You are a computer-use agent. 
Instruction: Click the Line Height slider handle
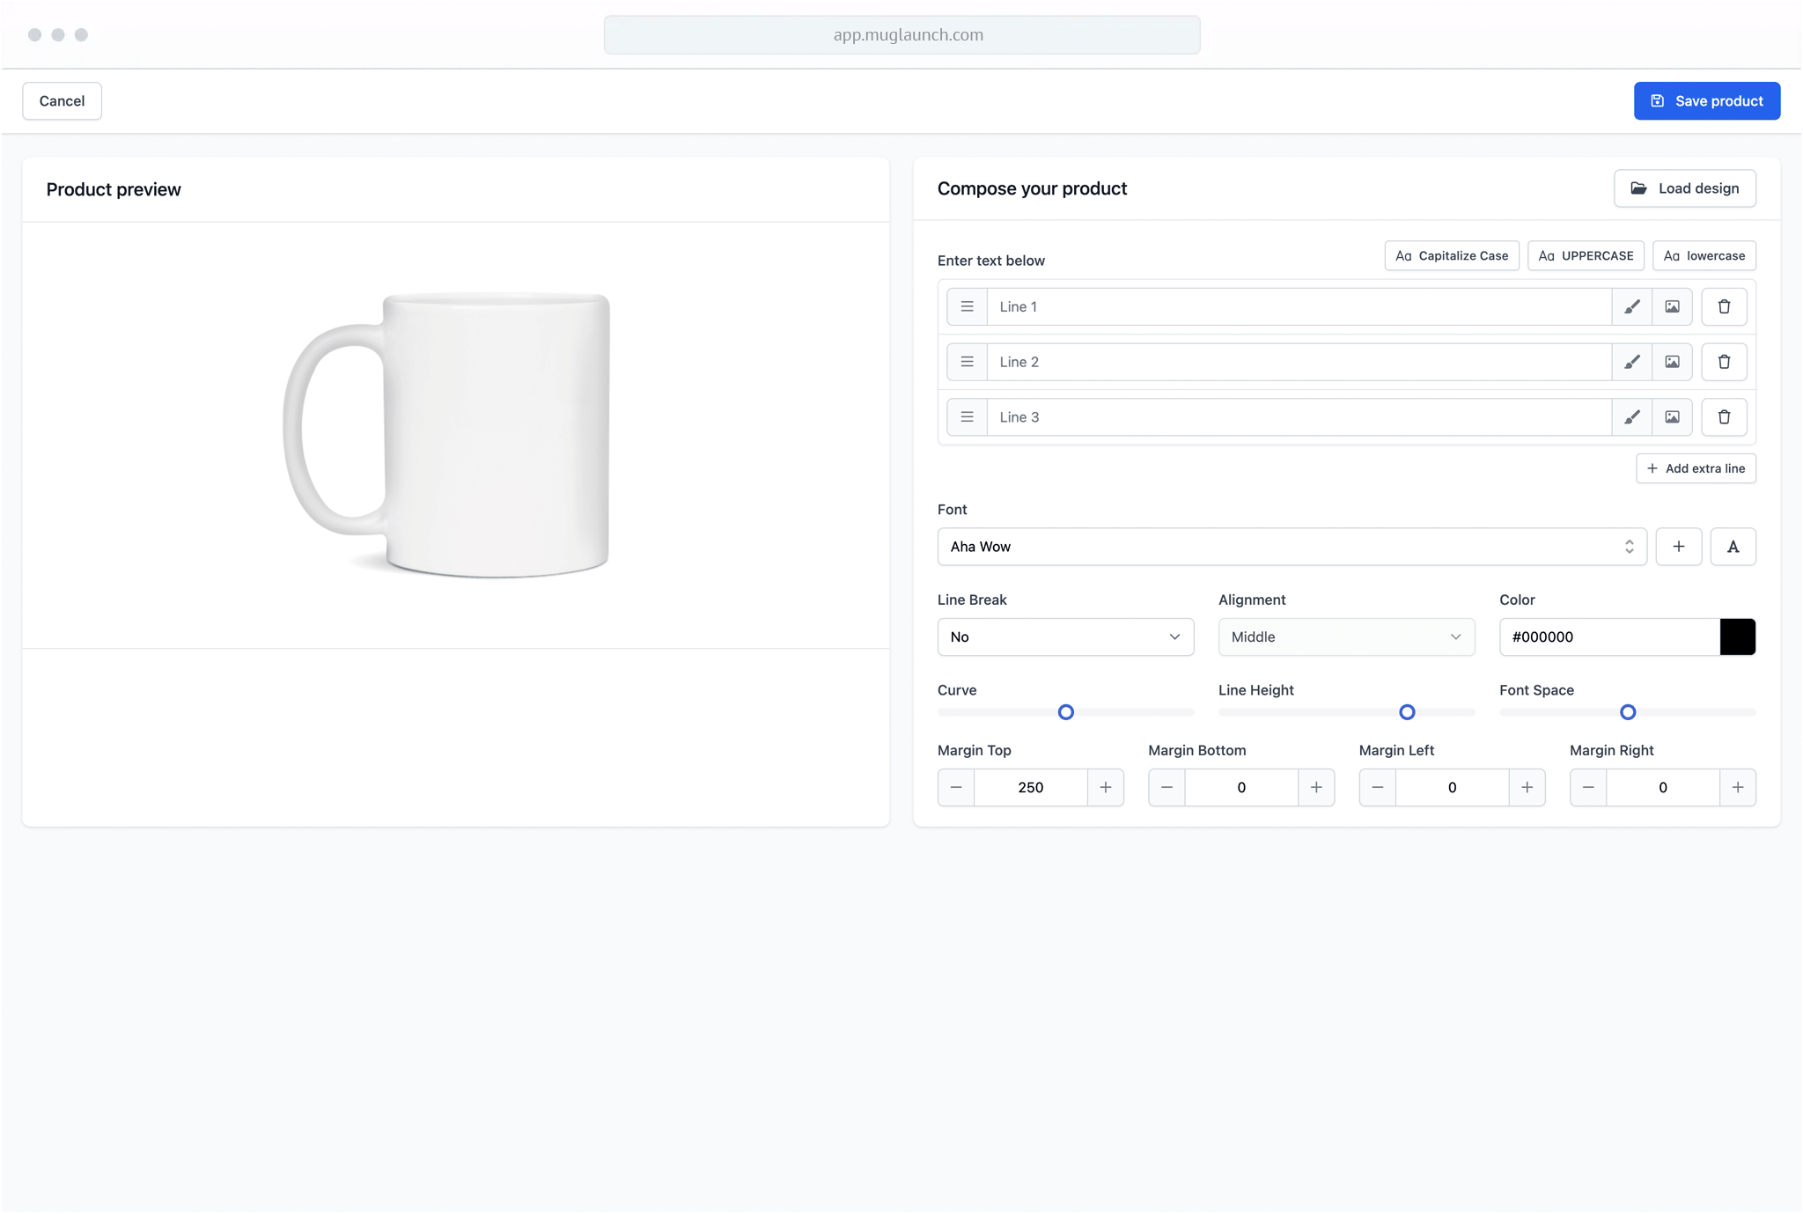click(1407, 712)
